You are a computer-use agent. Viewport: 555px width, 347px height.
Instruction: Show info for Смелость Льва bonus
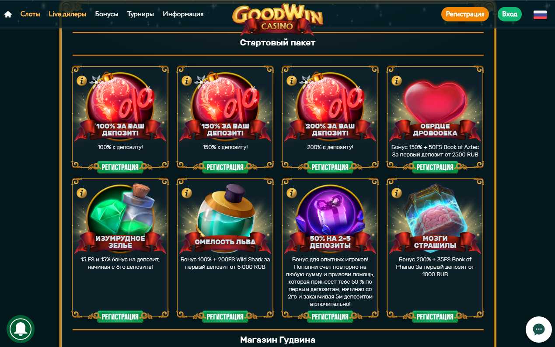click(187, 193)
